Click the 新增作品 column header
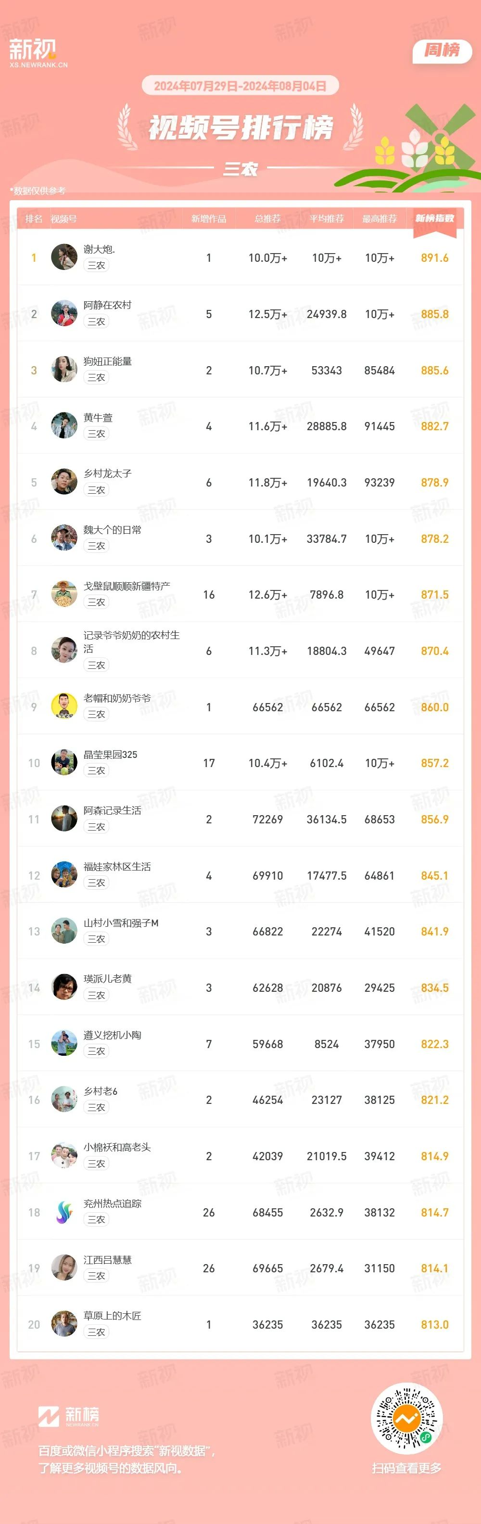The width and height of the screenshot is (481, 1524). click(208, 219)
